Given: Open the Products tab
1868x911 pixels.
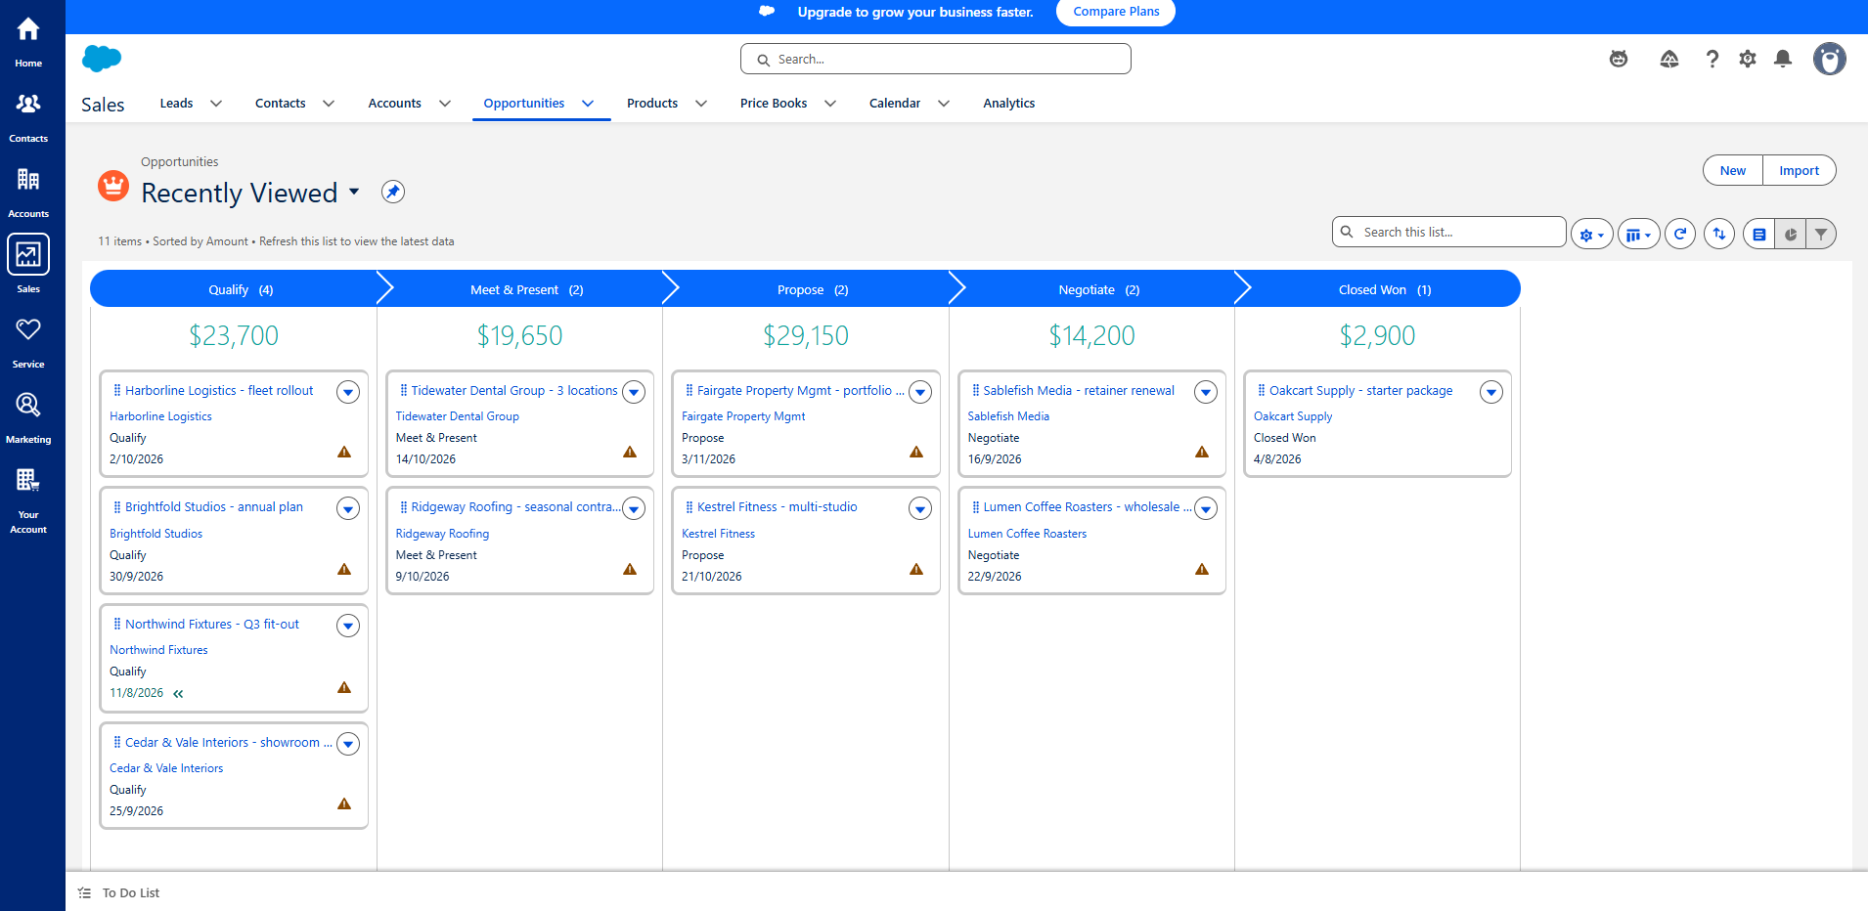Looking at the screenshot, I should 652,104.
